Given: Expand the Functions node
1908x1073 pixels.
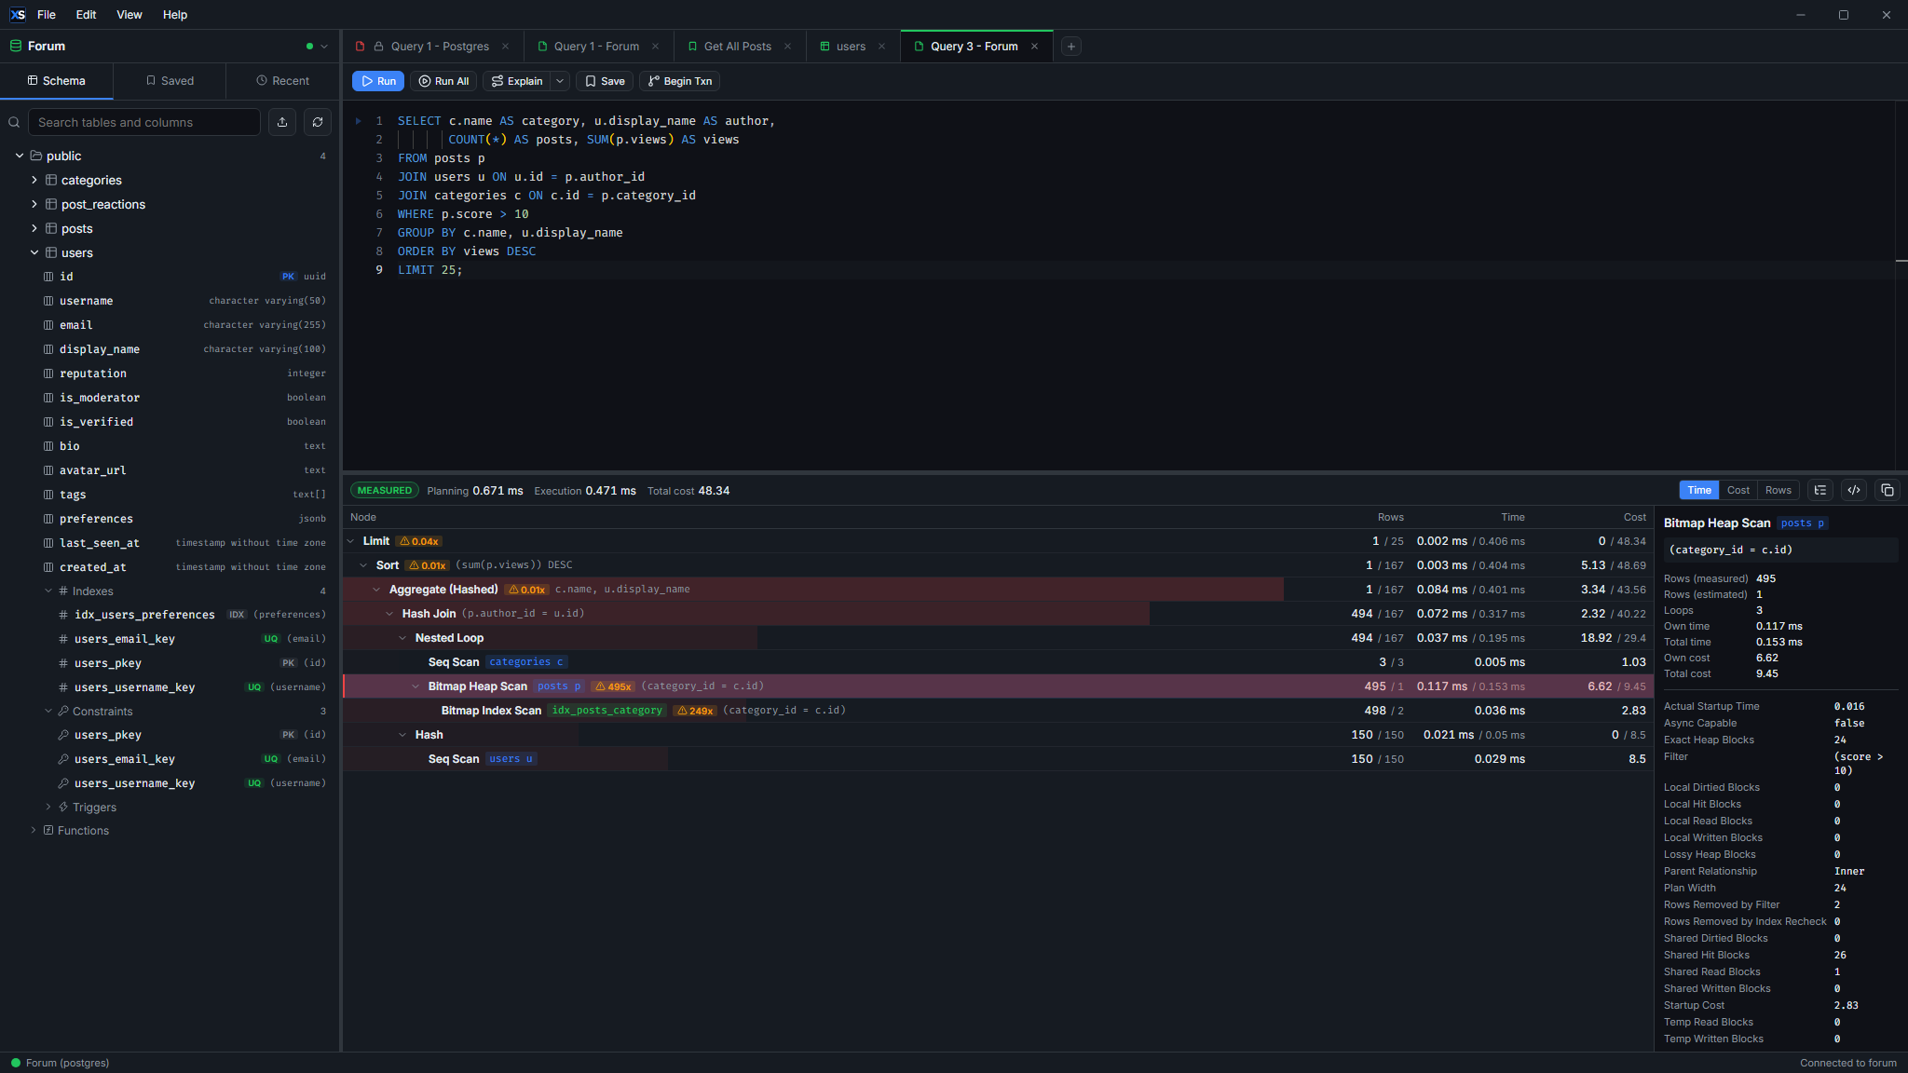Looking at the screenshot, I should pos(34,830).
